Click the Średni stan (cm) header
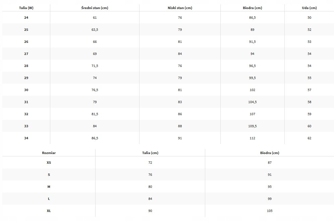The width and height of the screenshot is (334, 221). [x=95, y=8]
